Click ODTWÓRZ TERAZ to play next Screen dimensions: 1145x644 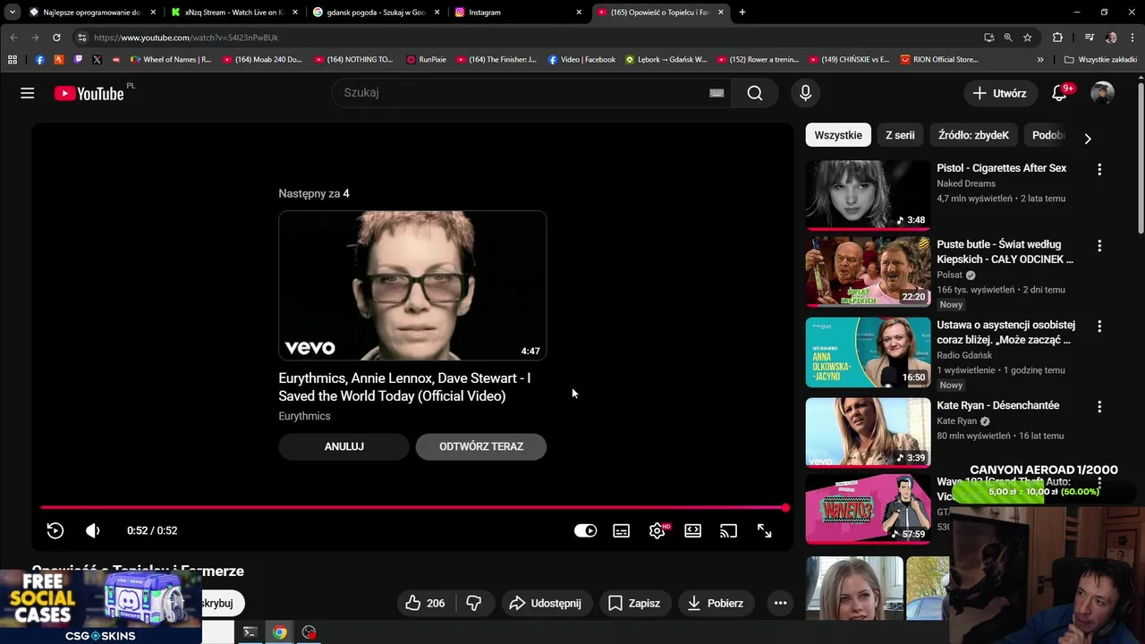click(x=481, y=446)
